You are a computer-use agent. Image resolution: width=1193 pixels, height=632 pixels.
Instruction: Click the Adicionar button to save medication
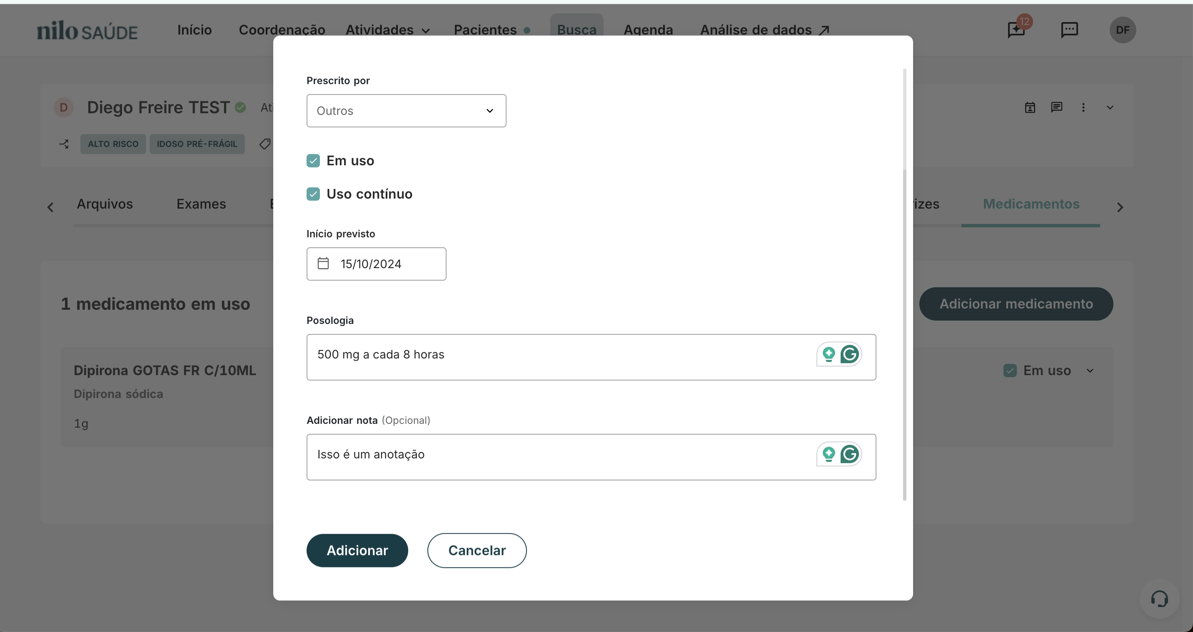357,550
